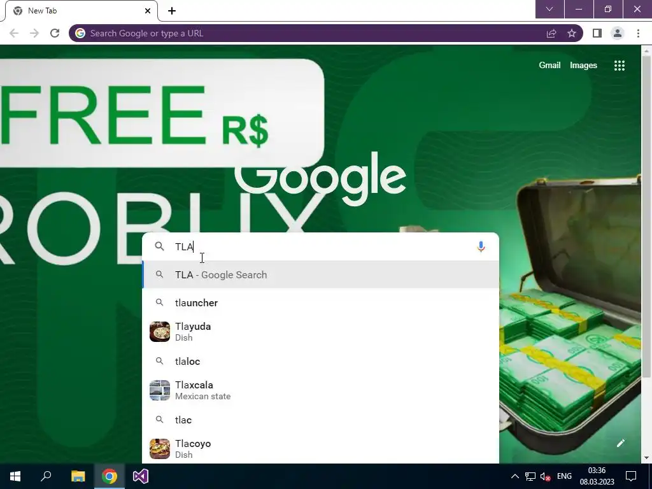Click the magnifier icon in search box
Viewport: 652px width, 489px height.
pos(159,246)
